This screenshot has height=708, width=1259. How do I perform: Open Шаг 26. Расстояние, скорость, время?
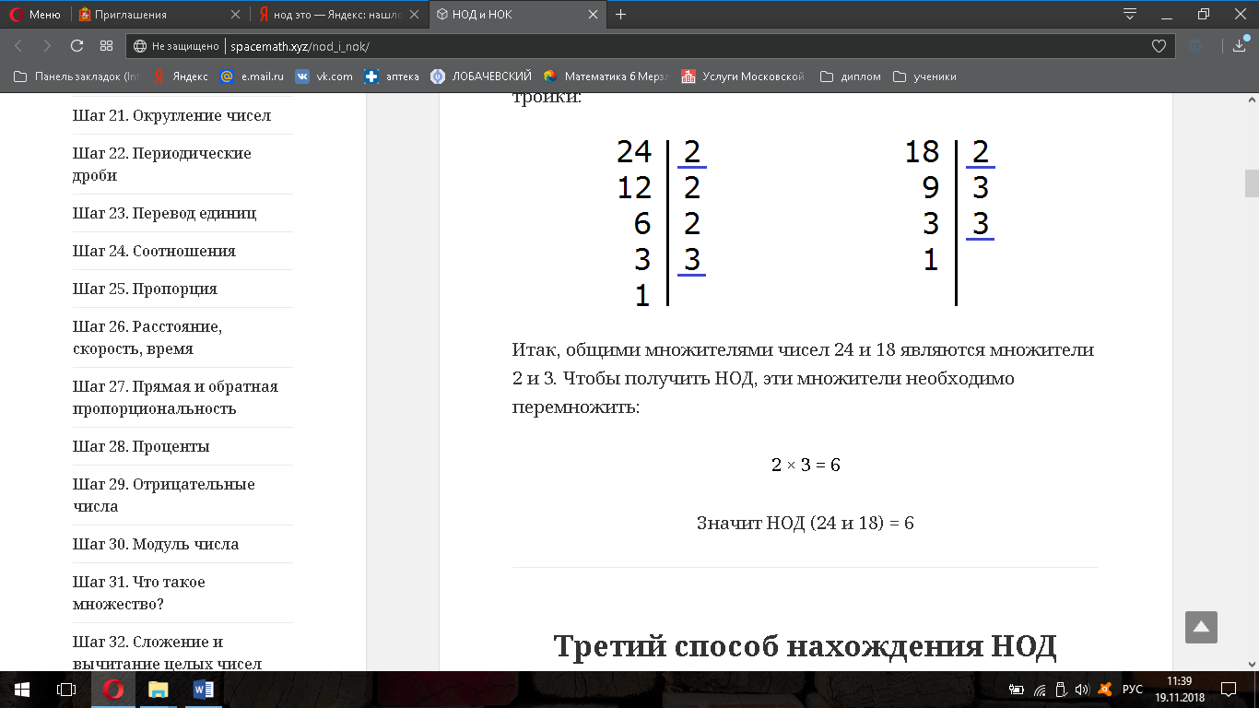point(147,337)
